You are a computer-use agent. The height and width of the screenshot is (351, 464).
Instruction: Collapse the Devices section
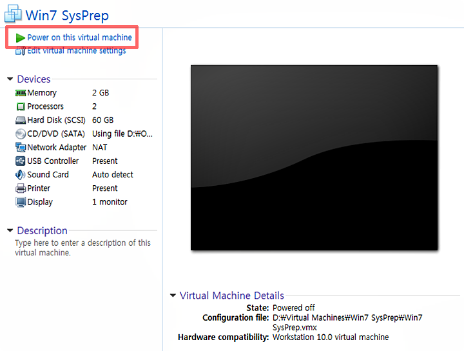[x=10, y=79]
